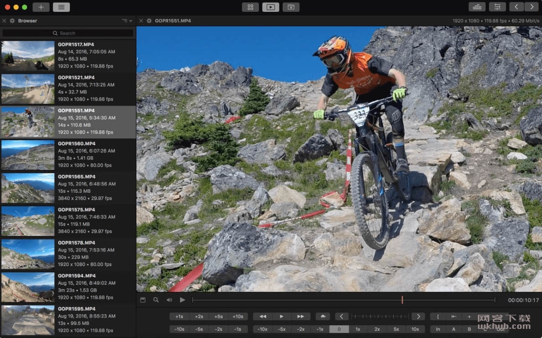
Task: Click the magnifier zoom icon below video
Action: [x=156, y=300]
